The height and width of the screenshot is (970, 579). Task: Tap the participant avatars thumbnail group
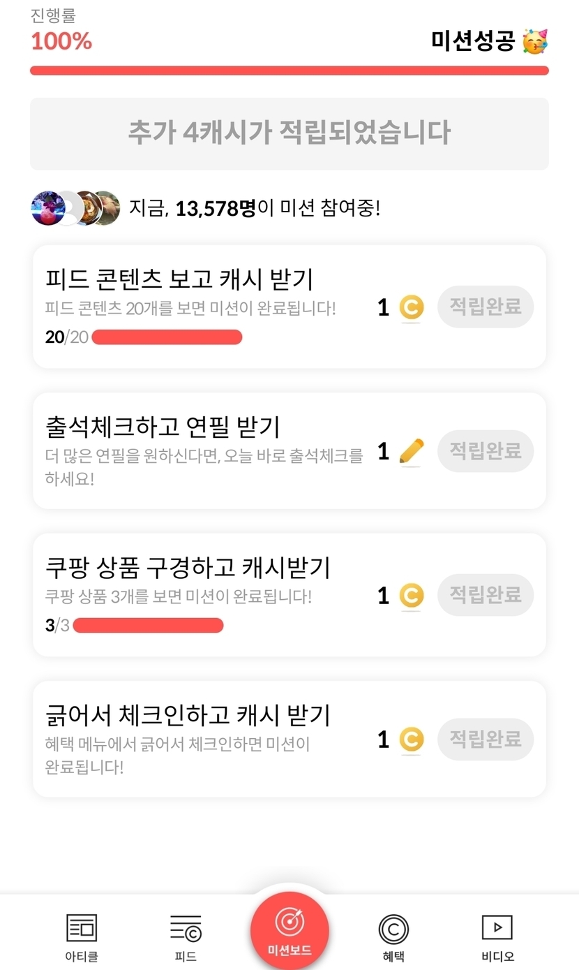[75, 208]
